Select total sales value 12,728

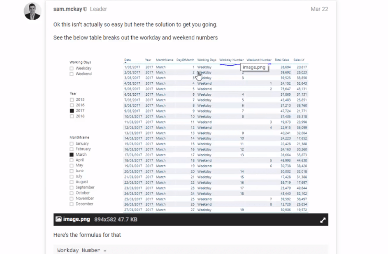pyautogui.click(x=286, y=204)
